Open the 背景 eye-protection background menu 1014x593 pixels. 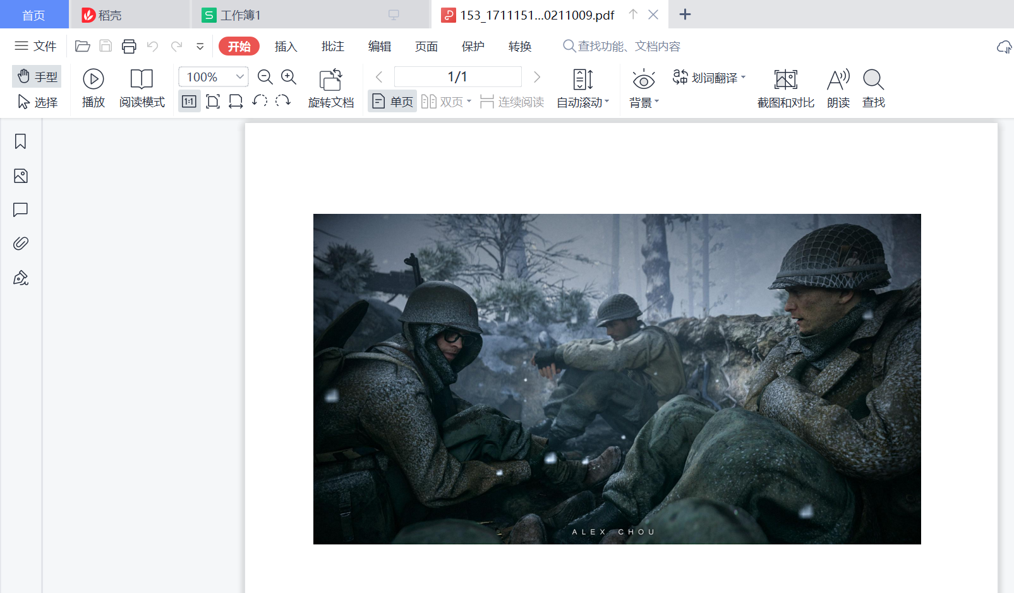click(644, 88)
